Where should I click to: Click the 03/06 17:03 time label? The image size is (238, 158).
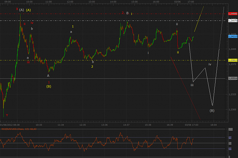tap(192, 125)
